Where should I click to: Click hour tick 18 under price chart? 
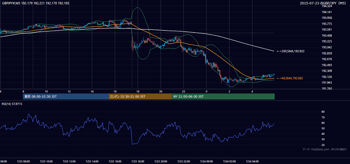138,92
